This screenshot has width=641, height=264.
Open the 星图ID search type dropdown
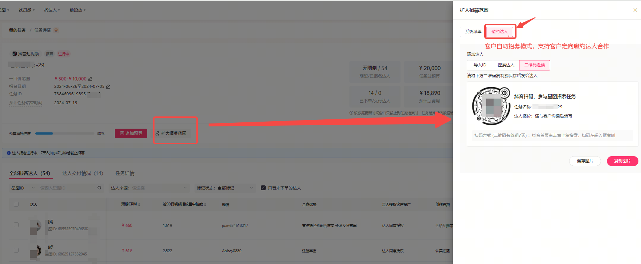[23, 188]
